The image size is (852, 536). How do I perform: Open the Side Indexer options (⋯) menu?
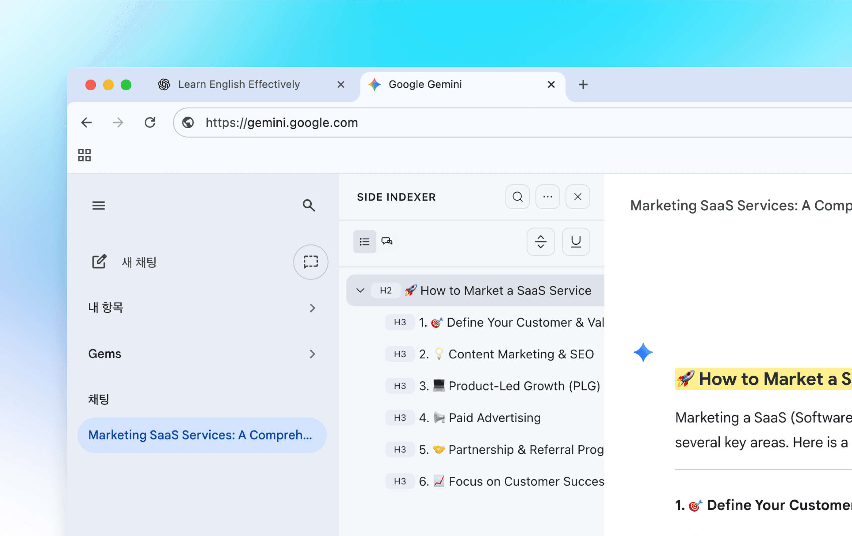pyautogui.click(x=547, y=197)
